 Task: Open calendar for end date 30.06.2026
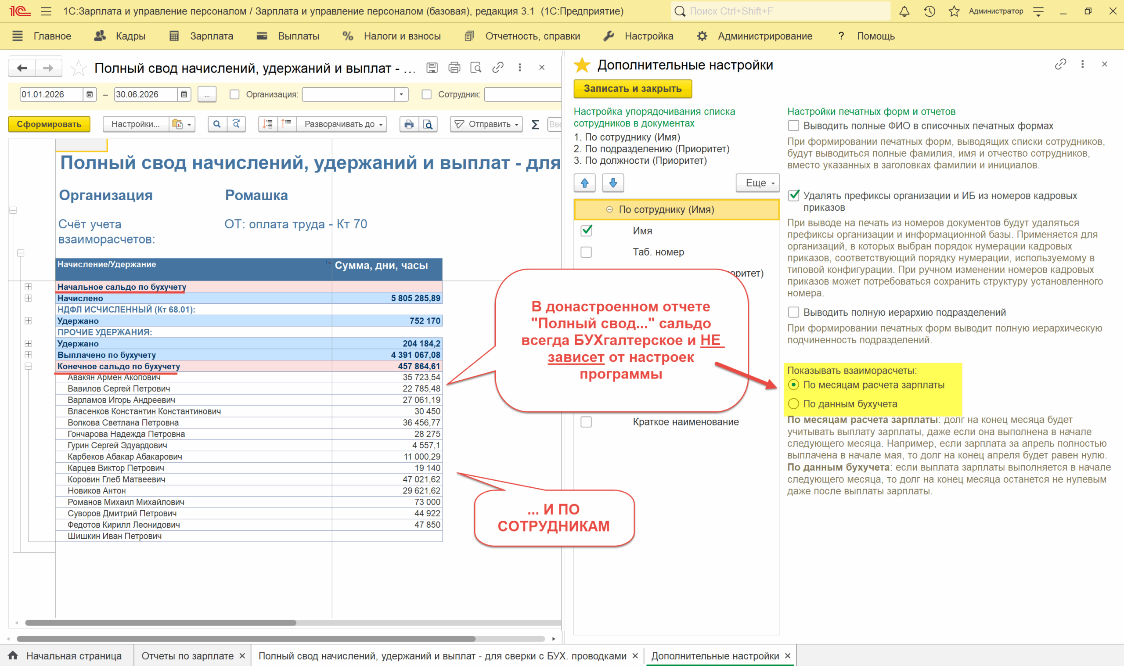(184, 94)
